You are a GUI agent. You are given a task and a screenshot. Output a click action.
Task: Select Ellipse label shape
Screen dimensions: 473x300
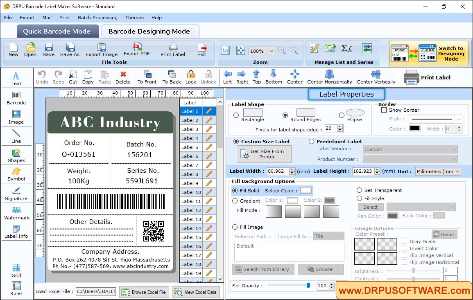click(342, 115)
